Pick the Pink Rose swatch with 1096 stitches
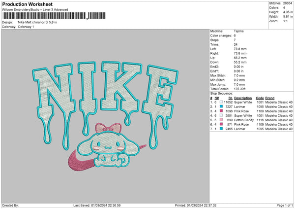 (221, 111)
